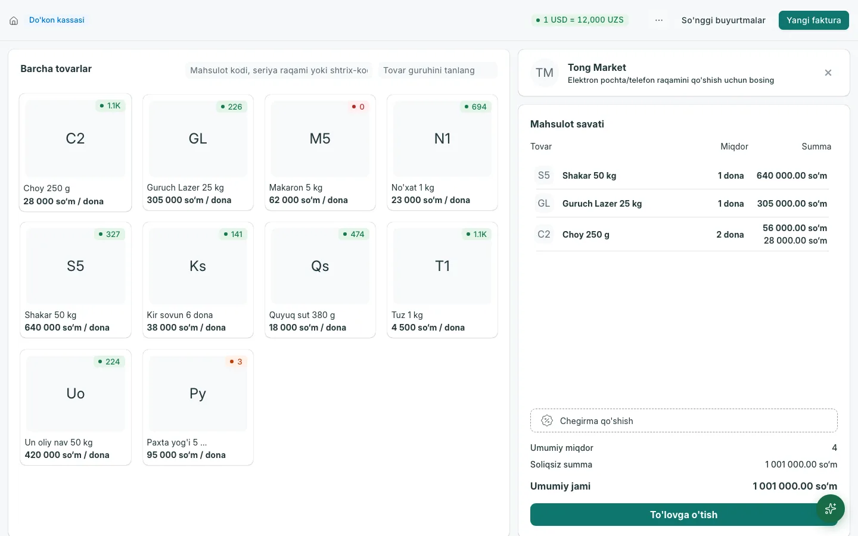Click the GL avatar in cart row
The height and width of the screenshot is (536, 858).
(x=544, y=204)
